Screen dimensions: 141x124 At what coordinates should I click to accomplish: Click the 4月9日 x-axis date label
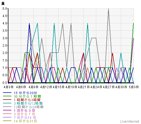(x=33, y=87)
